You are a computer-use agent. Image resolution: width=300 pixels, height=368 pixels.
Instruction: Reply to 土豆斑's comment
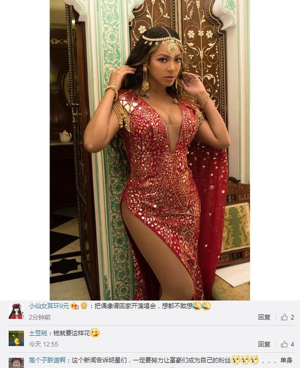264,344
